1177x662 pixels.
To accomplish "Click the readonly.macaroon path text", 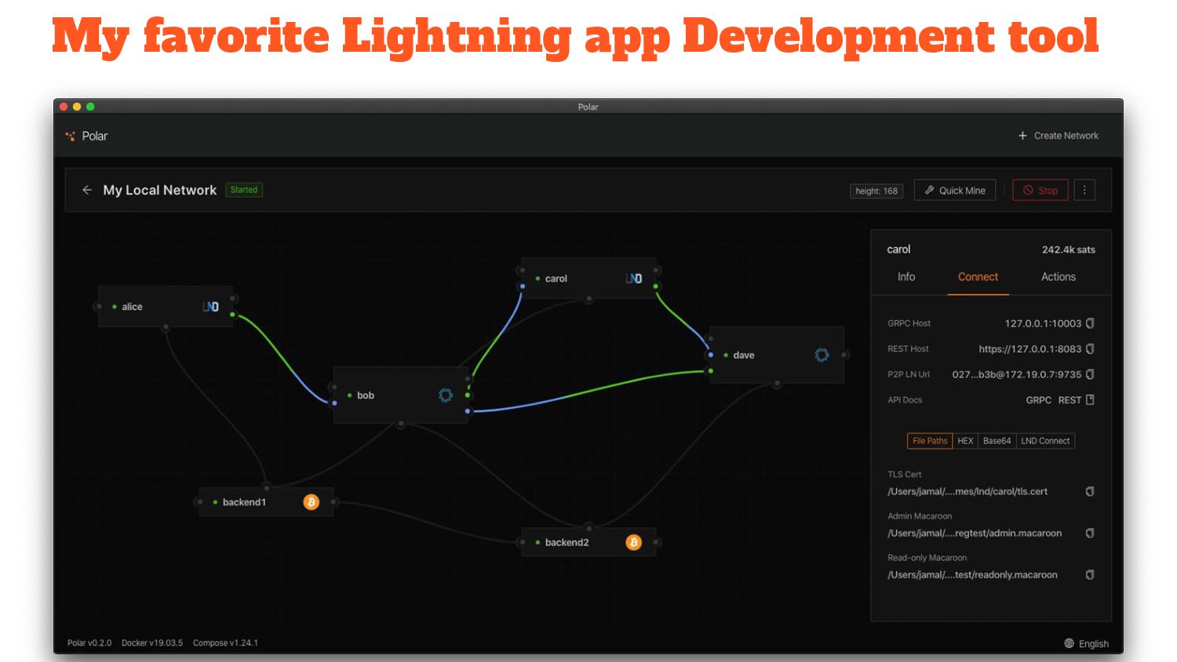I will [972, 575].
